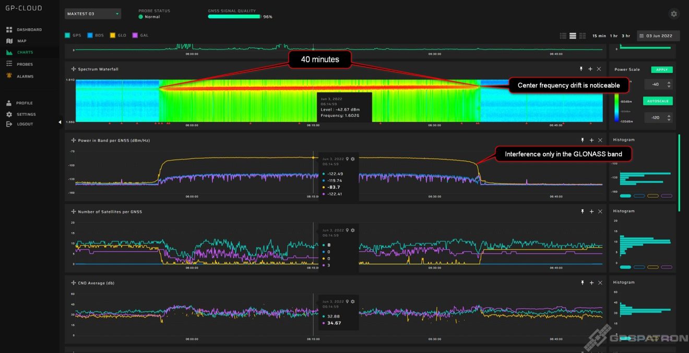Click the AUTOSCALE button
This screenshot has height=353, width=689.
click(x=658, y=101)
